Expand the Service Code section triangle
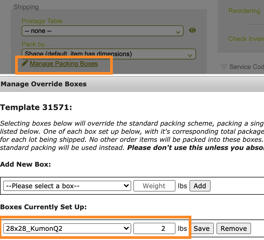Image resolution: width=264 pixels, height=240 pixels. coord(223,67)
